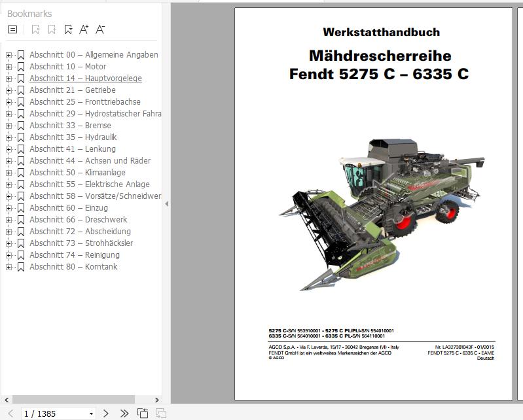Image resolution: width=523 pixels, height=420 pixels.
Task: Decrease bookmark text size
Action: [100, 29]
